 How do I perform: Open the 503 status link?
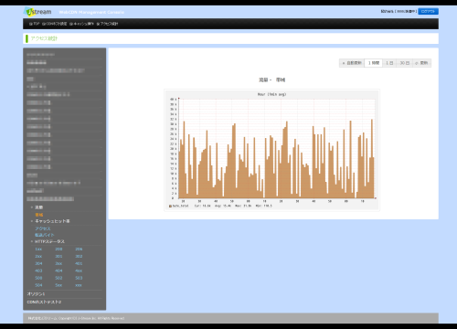tap(79, 278)
